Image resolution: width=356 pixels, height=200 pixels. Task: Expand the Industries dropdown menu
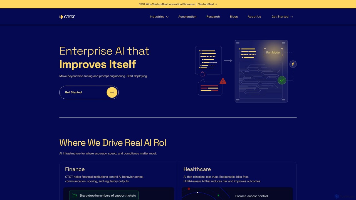[x=159, y=17]
